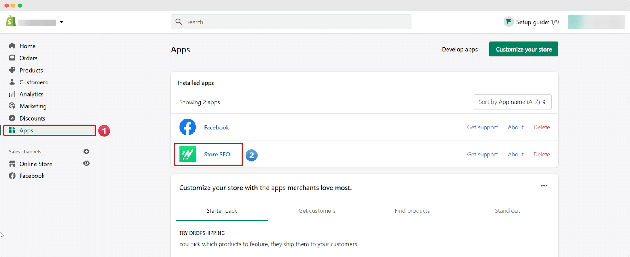Add a sales channel with plus icon
This screenshot has width=630, height=257.
tap(86, 151)
